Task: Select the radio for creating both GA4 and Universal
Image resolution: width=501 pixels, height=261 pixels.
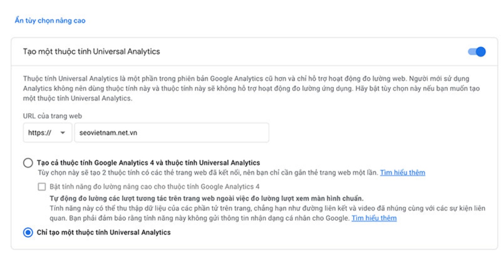Action: coord(28,163)
